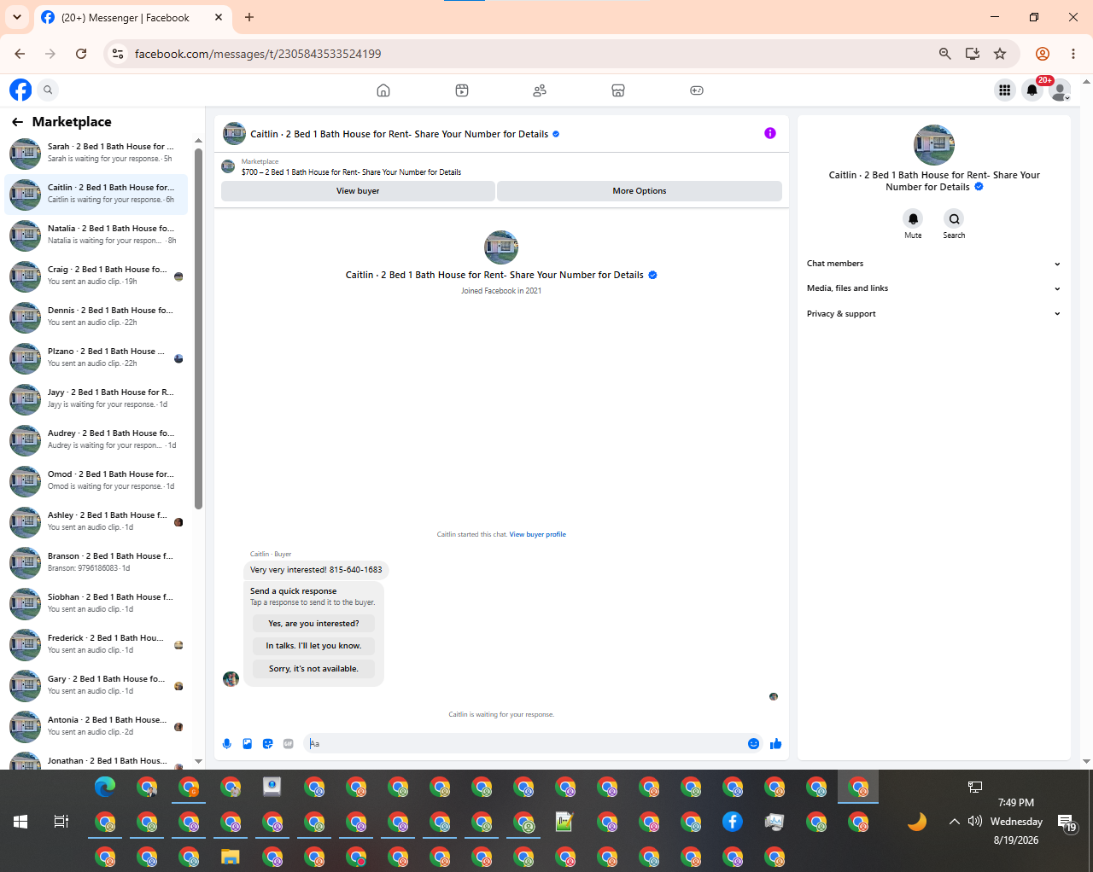Show hidden system tray icons

tap(954, 822)
